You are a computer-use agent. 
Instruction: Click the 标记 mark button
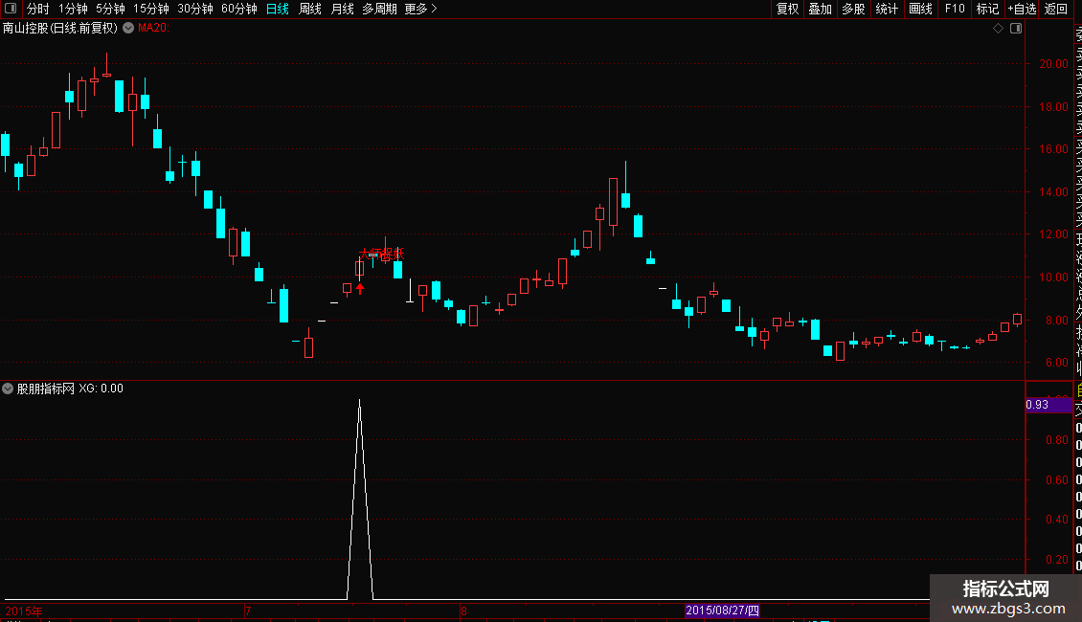point(987,9)
